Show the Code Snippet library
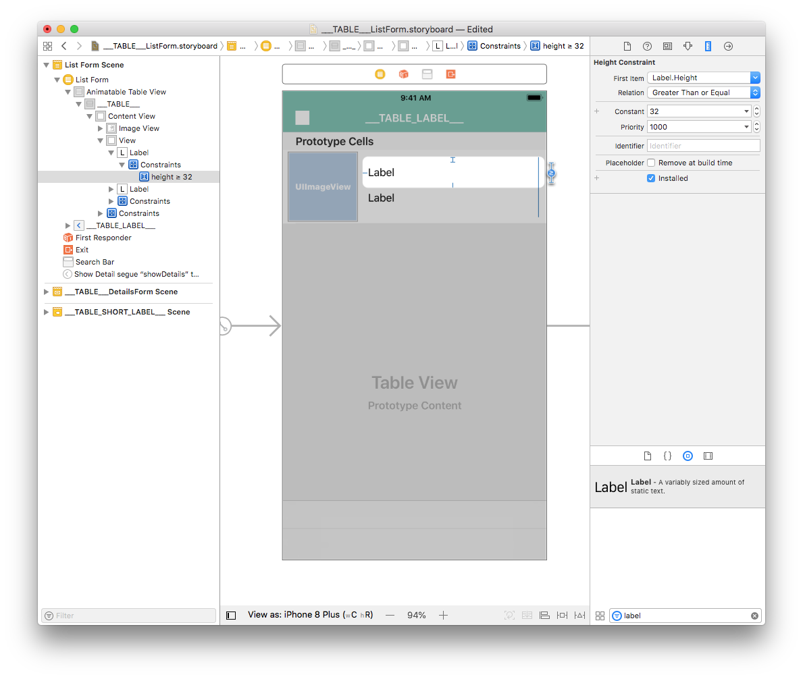This screenshot has height=679, width=803. click(x=667, y=456)
